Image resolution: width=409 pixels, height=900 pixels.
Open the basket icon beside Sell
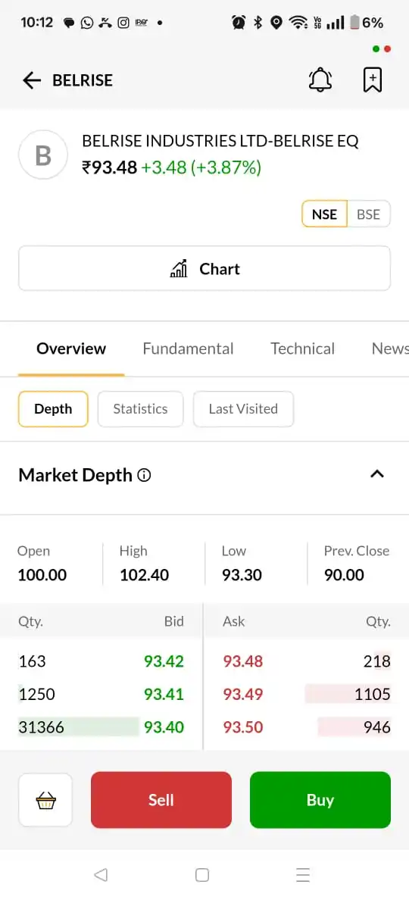(45, 800)
